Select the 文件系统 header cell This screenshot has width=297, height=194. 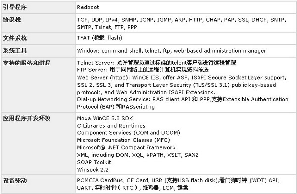(38, 38)
